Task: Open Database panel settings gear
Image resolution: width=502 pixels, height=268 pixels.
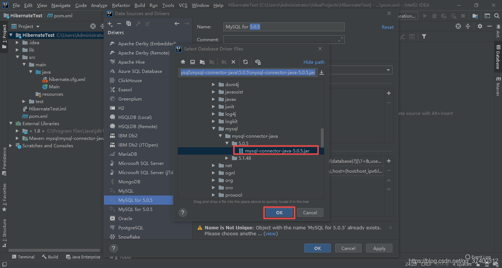Action: [480, 26]
